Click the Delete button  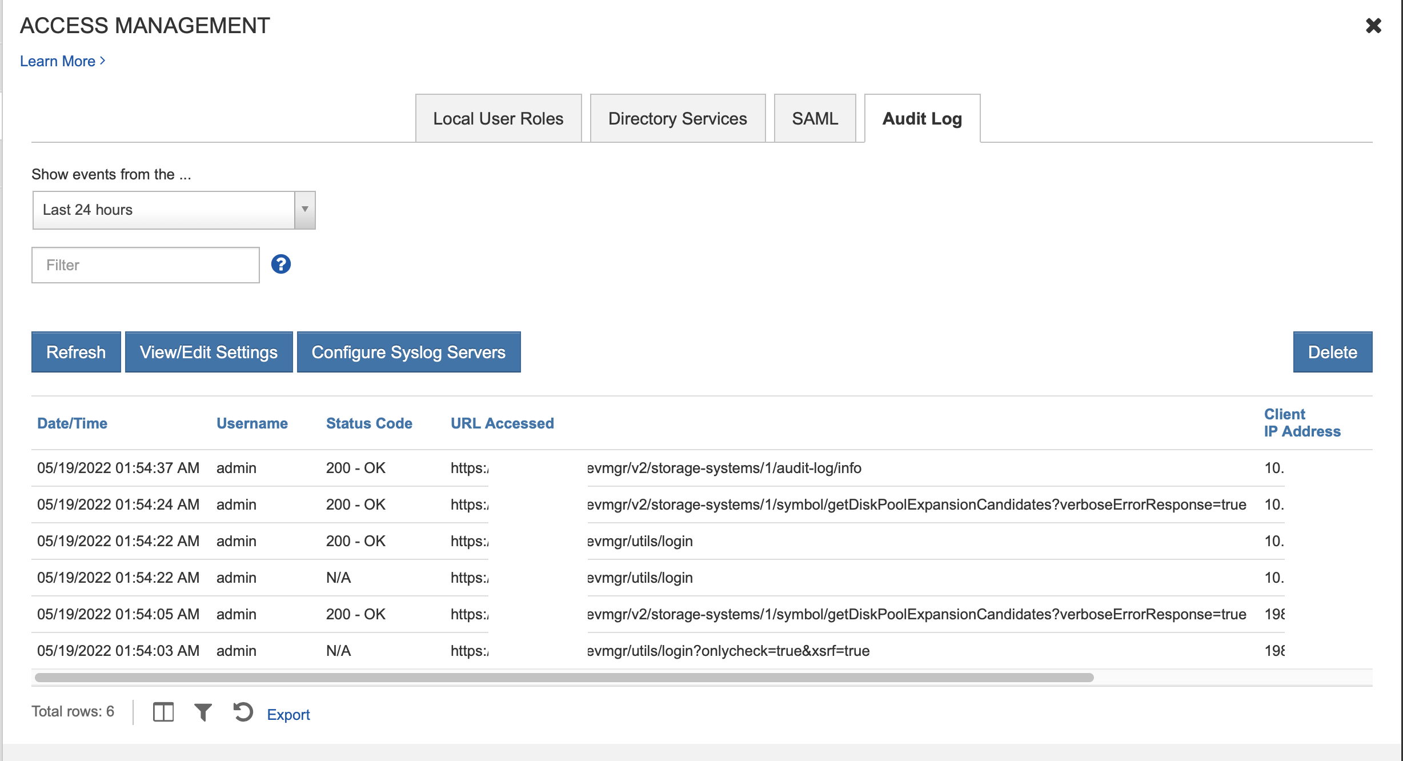[x=1332, y=352]
